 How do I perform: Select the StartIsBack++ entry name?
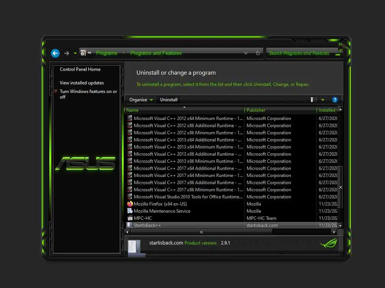(x=147, y=225)
